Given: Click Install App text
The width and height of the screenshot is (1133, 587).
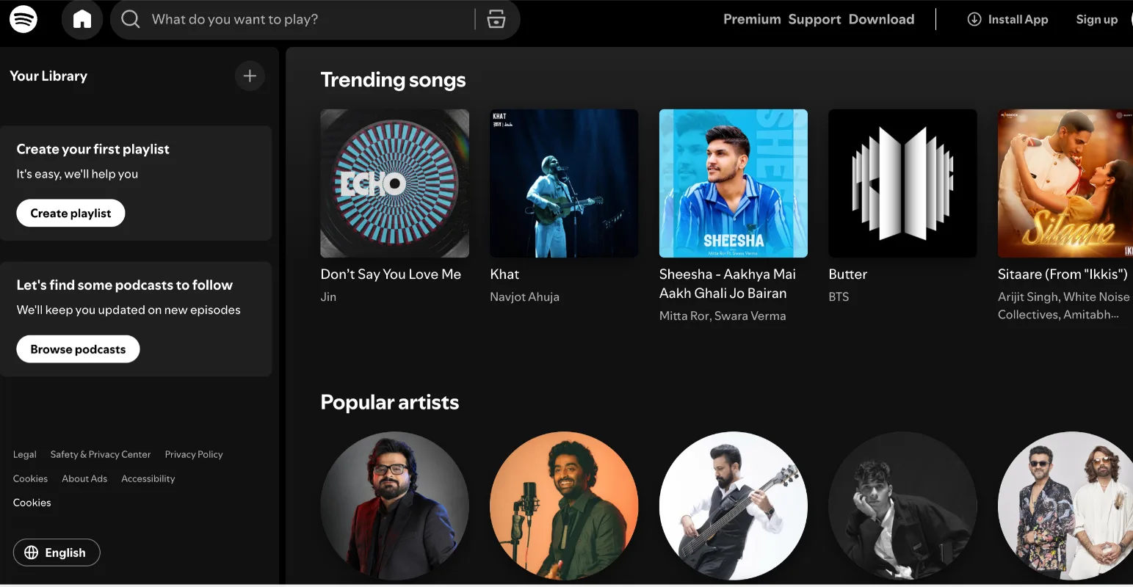Looking at the screenshot, I should (x=1018, y=19).
